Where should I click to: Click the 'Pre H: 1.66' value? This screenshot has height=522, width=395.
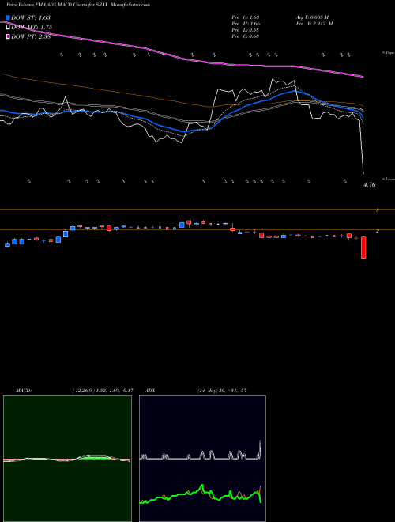246,24
